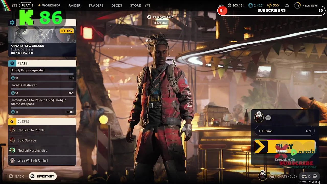Click the Supply Drops requested progress bar
This screenshot has height=184, width=327.
pyautogui.click(x=42, y=74)
